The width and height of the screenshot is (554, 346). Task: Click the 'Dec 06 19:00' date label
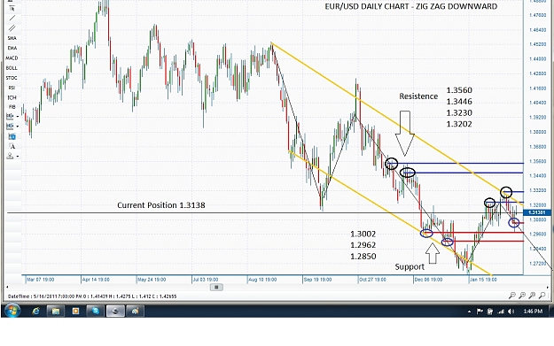coord(428,280)
